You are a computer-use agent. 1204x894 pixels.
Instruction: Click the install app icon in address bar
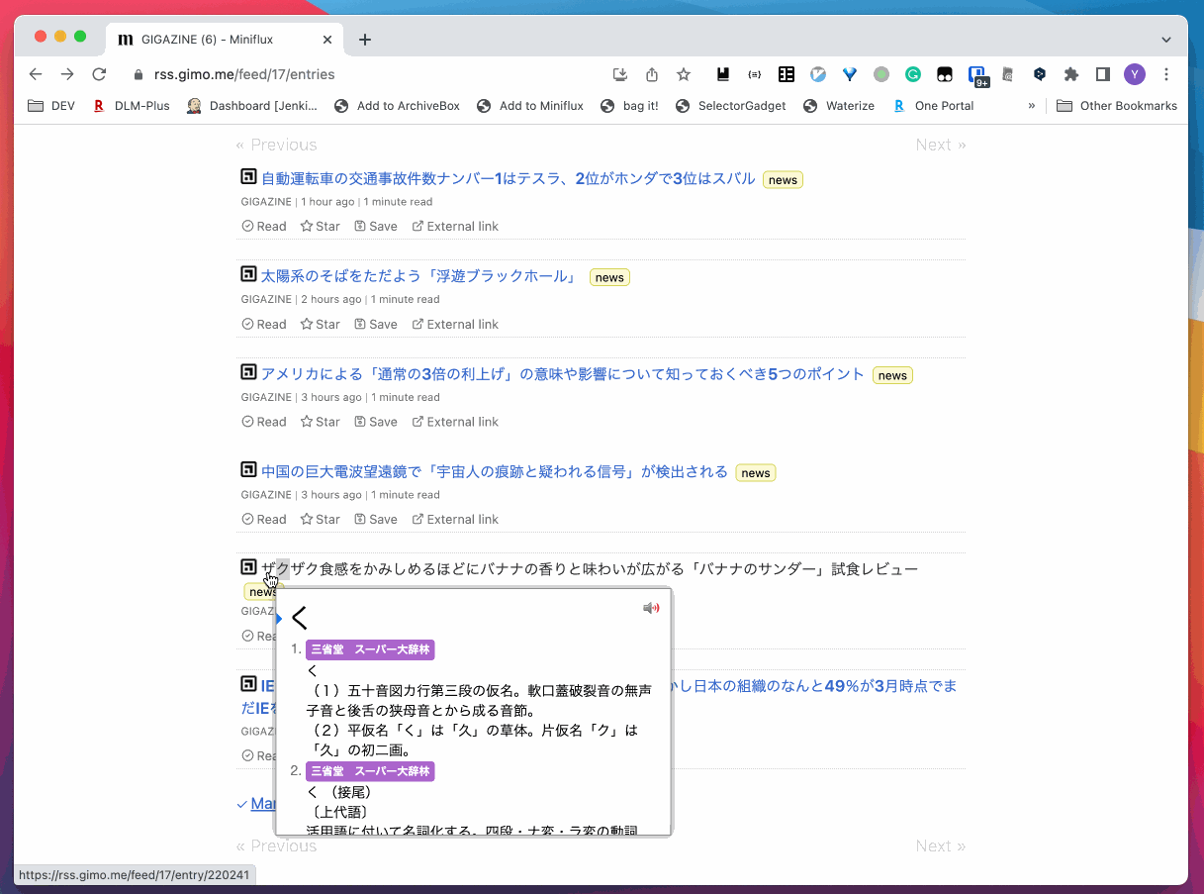pyautogui.click(x=620, y=74)
